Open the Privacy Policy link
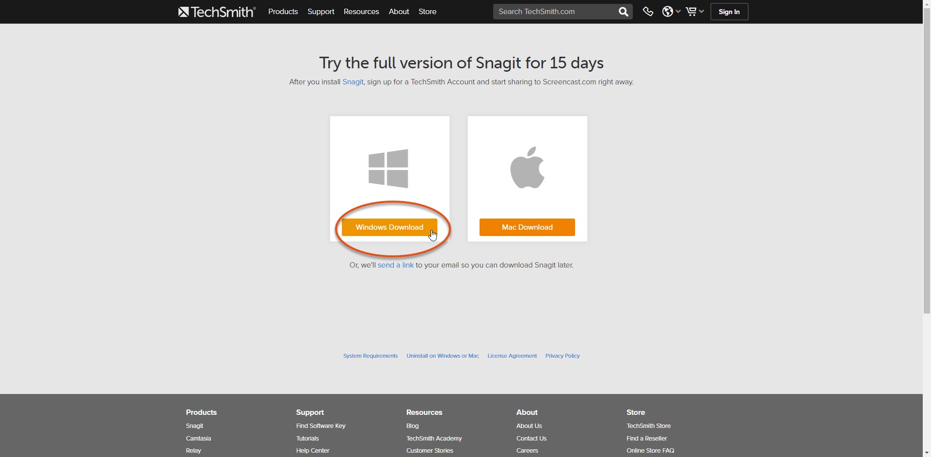Viewport: 931px width, 457px height. [562, 356]
